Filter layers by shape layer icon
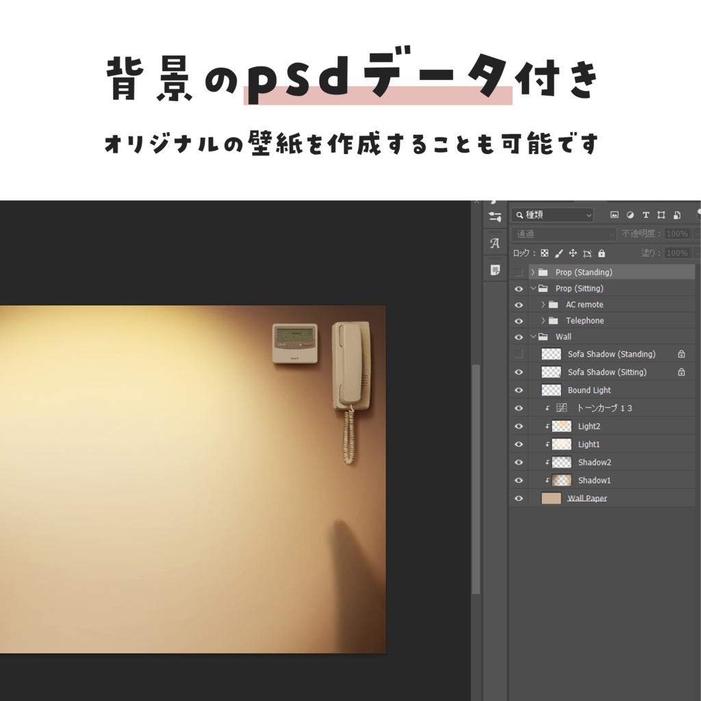The image size is (701, 701). (x=661, y=215)
